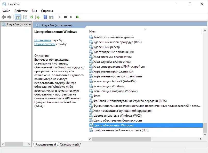Click gear icon beside Центр обновления Windows
This screenshot has width=208, height=153.
(91, 125)
